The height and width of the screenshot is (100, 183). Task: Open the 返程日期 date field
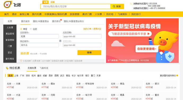82,45
